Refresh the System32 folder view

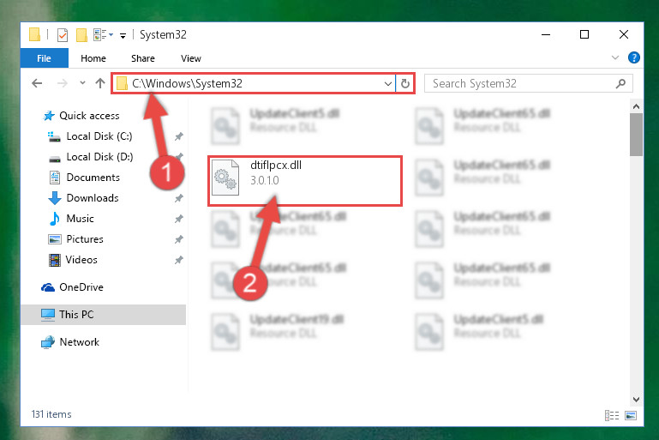pyautogui.click(x=405, y=84)
